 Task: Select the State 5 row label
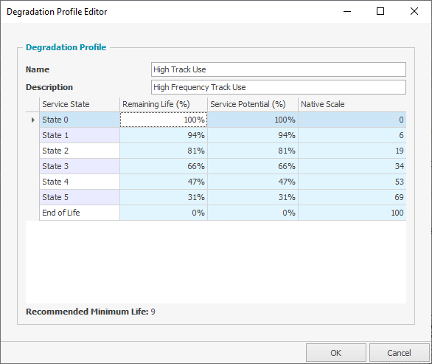click(80, 197)
